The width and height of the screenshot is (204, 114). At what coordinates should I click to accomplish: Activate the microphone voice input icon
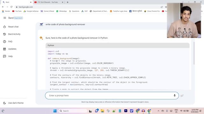coord(175,95)
